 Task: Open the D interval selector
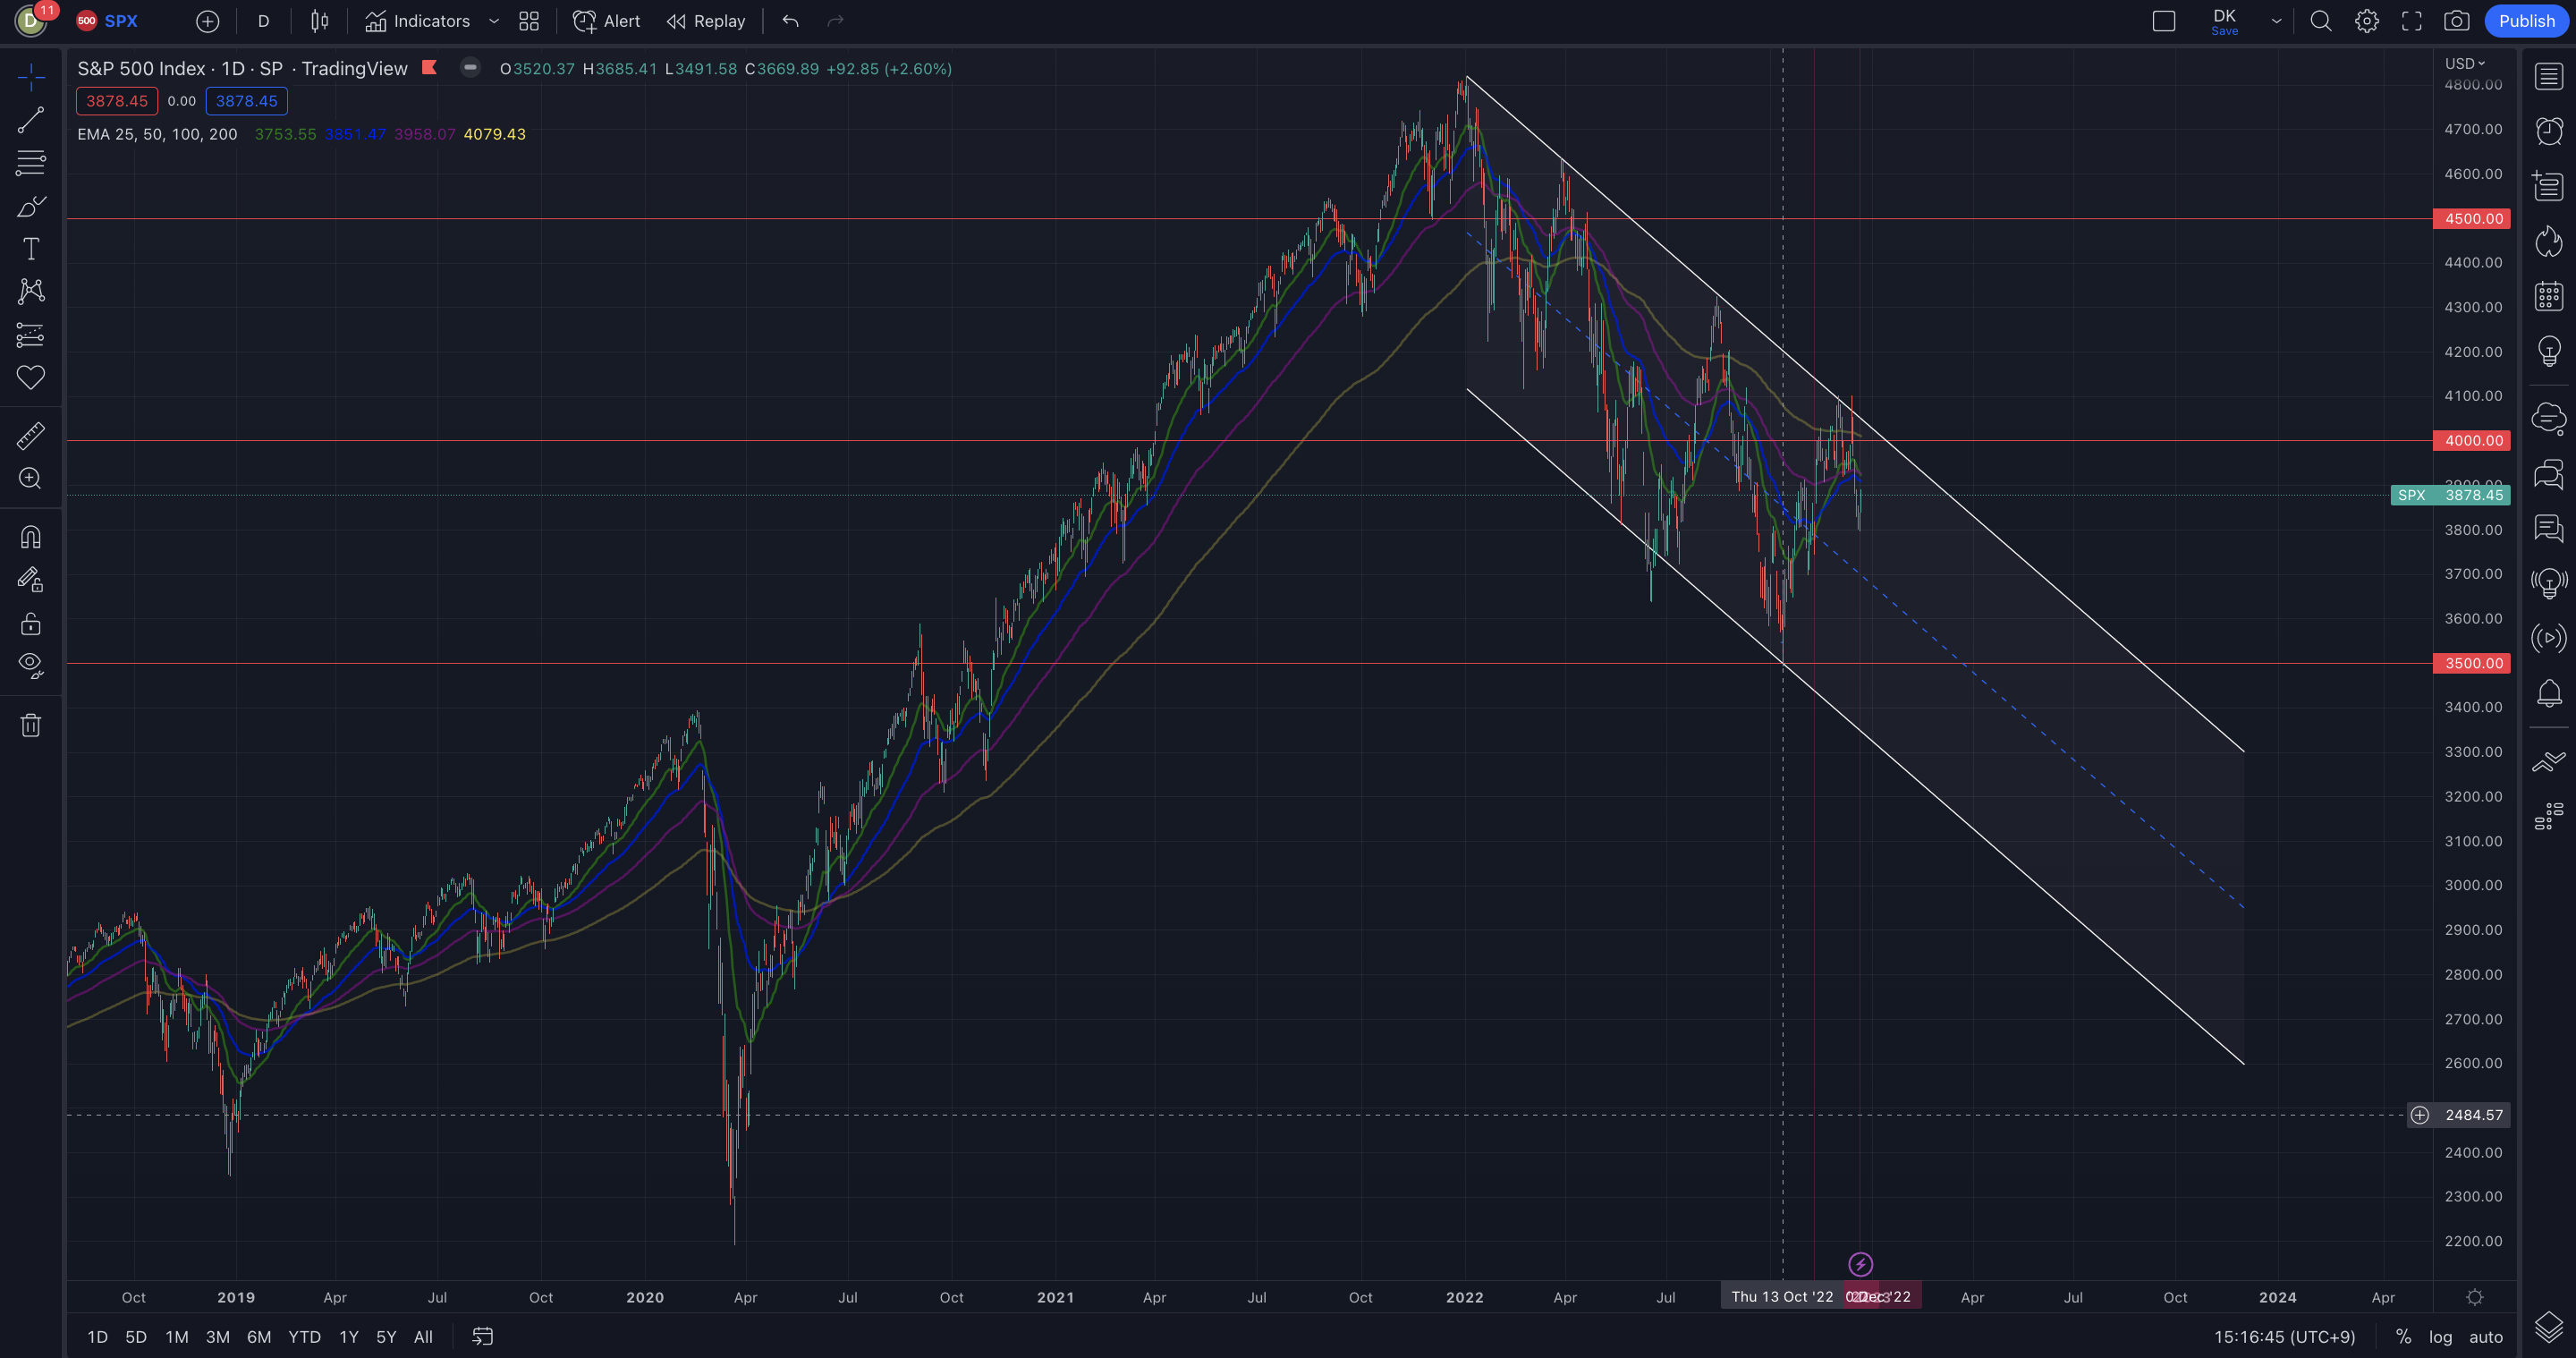point(264,21)
